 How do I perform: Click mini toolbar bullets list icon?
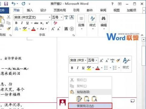tap(106, 68)
